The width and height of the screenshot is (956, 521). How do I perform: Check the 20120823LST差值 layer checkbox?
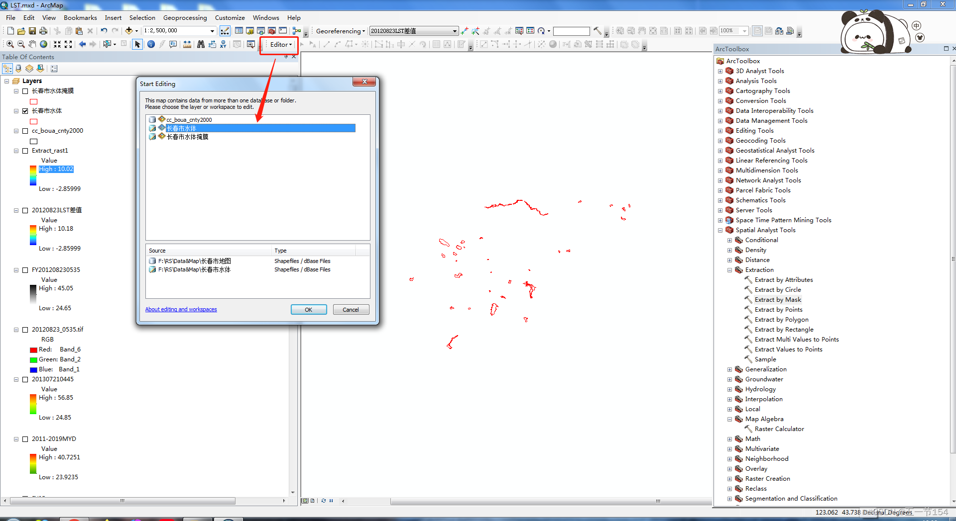tap(25, 210)
